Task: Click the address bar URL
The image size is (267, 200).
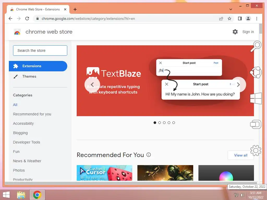Action: (x=88, y=18)
